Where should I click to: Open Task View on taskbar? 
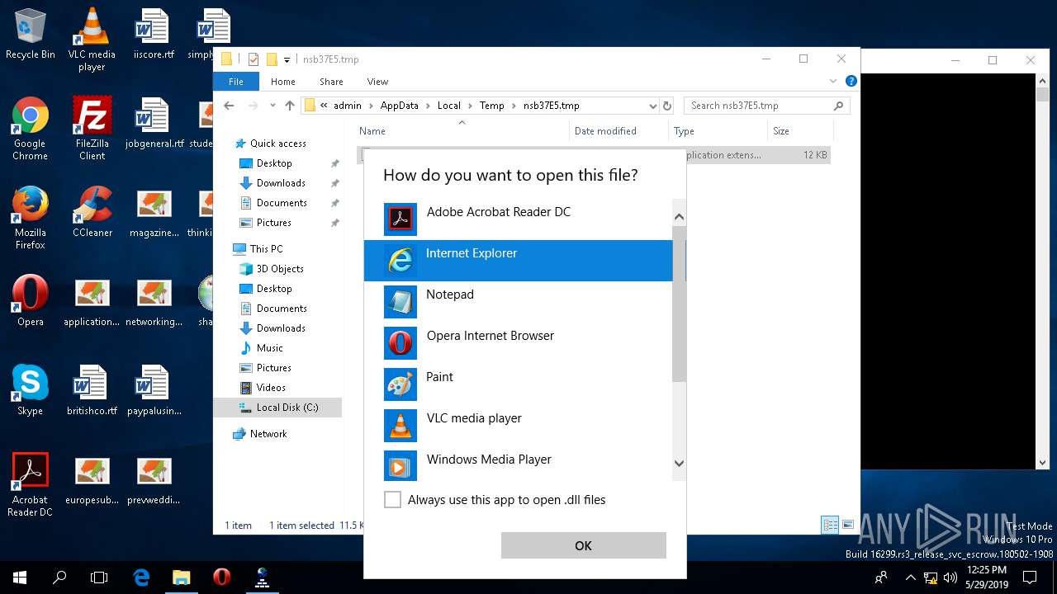99,577
